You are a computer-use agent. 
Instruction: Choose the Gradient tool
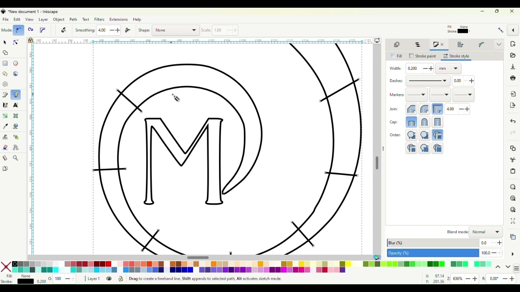[x=5, y=116]
